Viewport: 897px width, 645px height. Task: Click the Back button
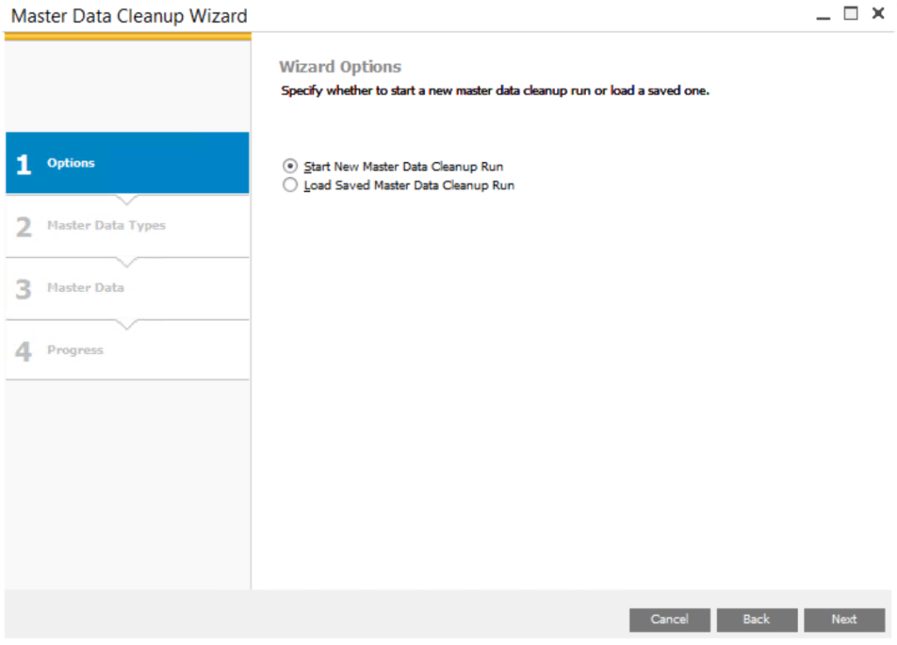[x=756, y=620]
